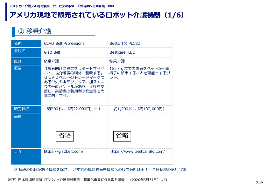Click the slide title アメリカ現地で販売されているロボット介護機器
Viewport: 268px width, 189px height.
(96, 15)
